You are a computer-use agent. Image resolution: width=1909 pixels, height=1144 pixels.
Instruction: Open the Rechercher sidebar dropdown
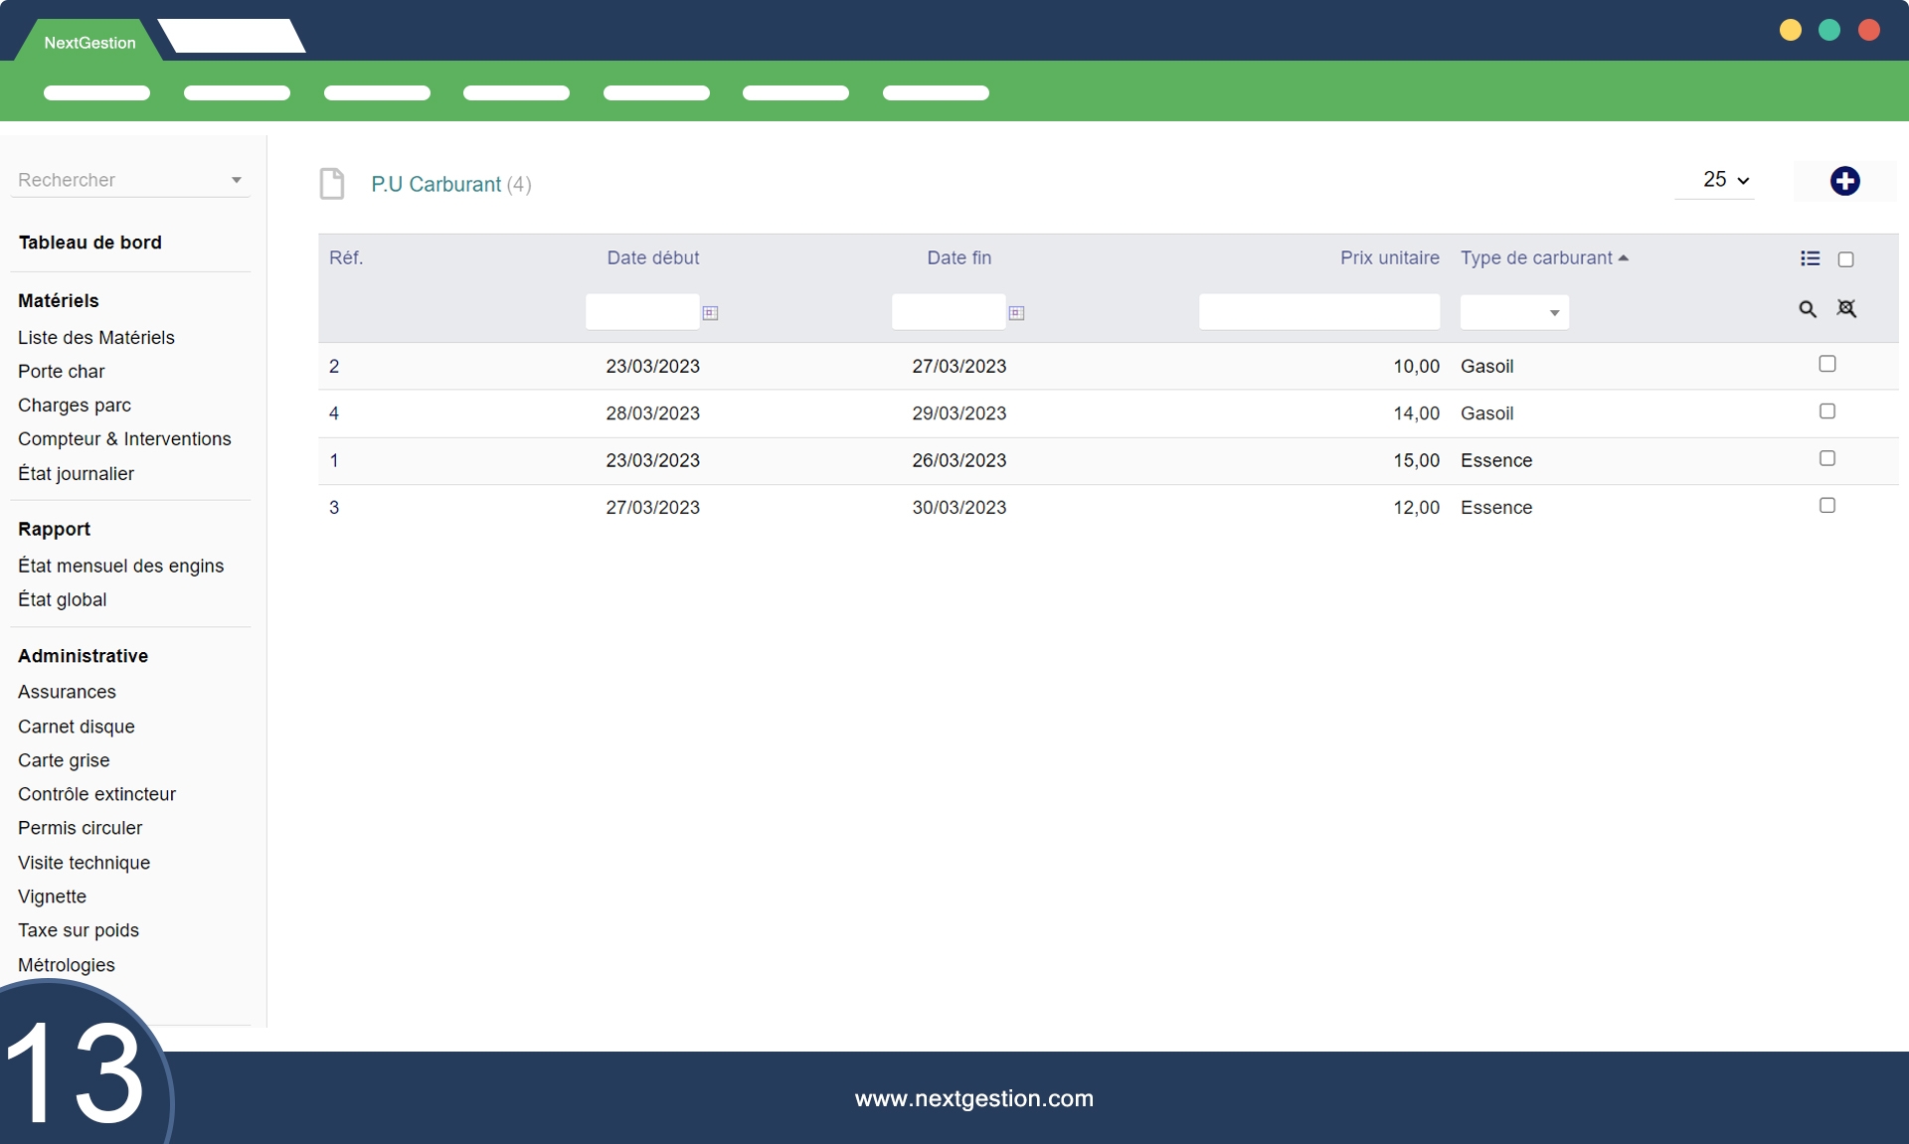[130, 180]
